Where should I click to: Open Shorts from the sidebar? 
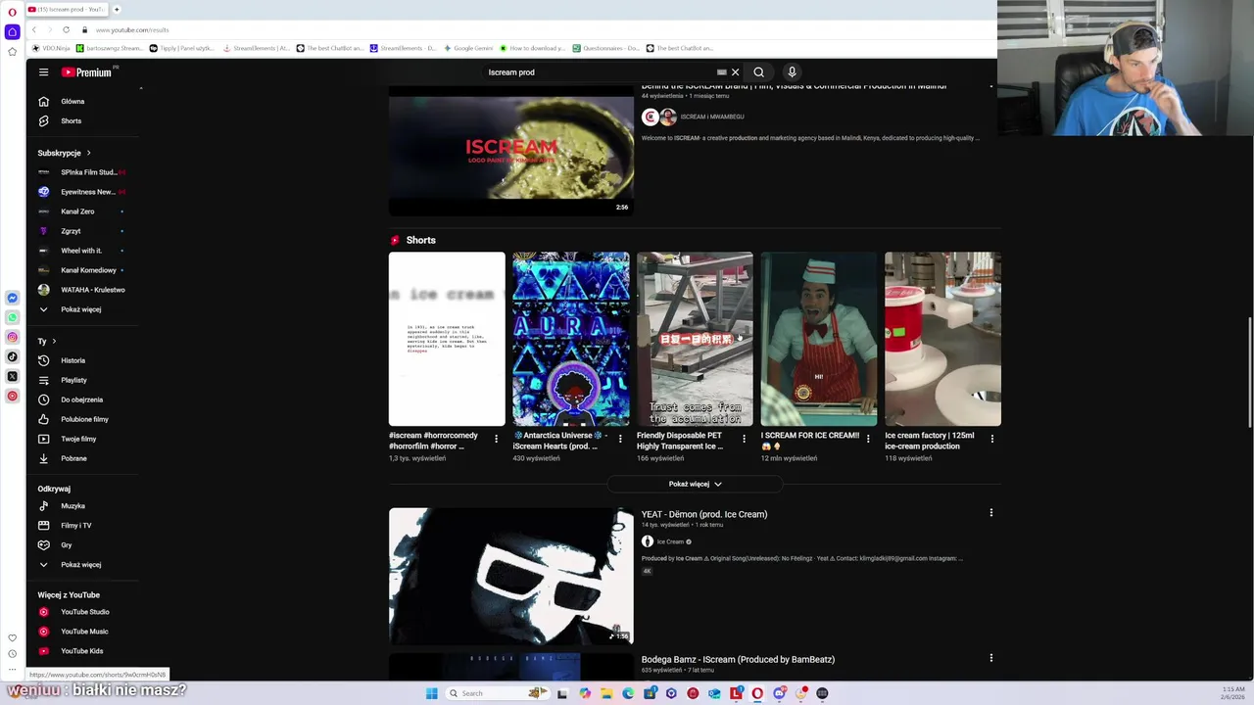coord(71,121)
